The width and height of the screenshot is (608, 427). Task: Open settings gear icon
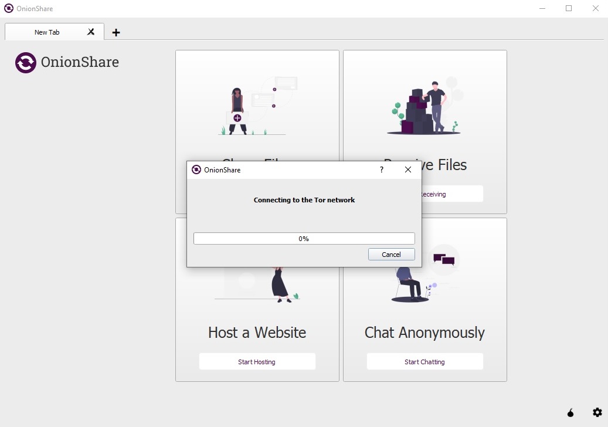point(597,412)
